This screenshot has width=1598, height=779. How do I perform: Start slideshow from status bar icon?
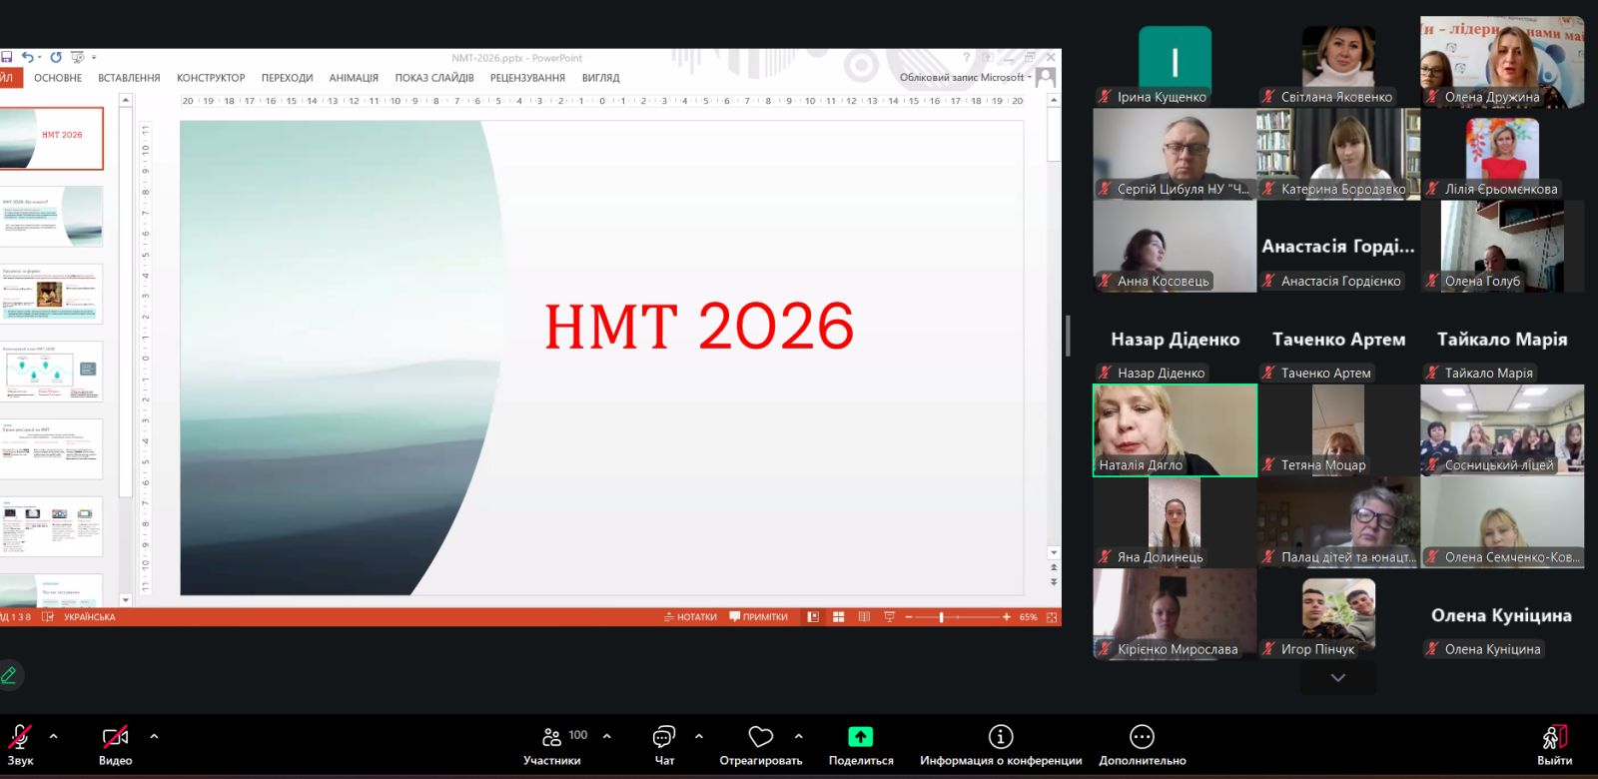point(889,617)
